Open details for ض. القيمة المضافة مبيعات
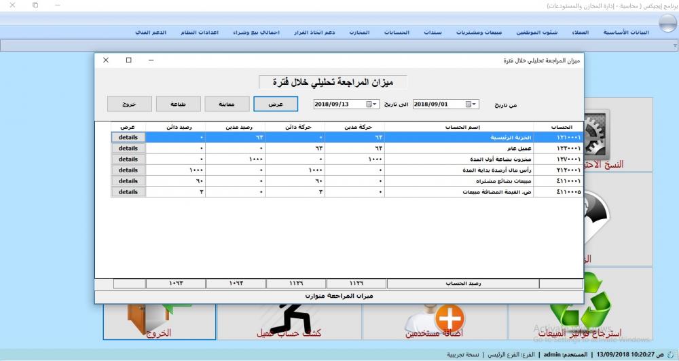Viewport: 679px width, 361px height. (x=128, y=192)
